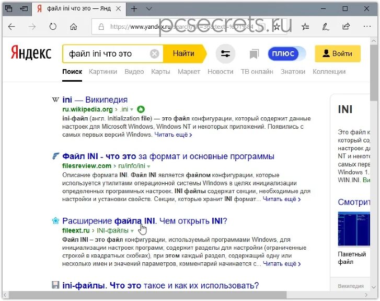
Task: Click the 'Пакетный файл' caption
Action: pyautogui.click(x=352, y=258)
